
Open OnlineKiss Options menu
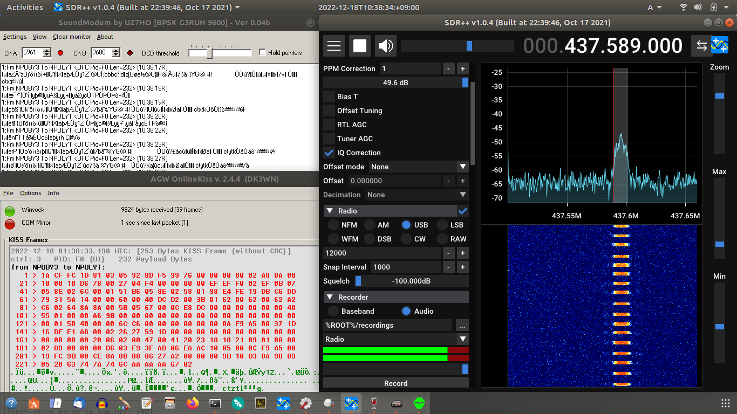(x=31, y=193)
